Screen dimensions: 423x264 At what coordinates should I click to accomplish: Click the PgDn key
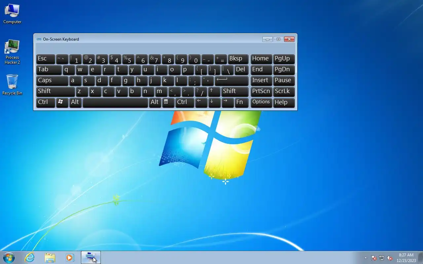(x=284, y=70)
